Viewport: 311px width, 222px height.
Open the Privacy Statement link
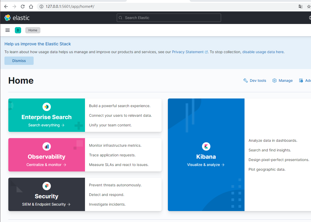click(188, 52)
